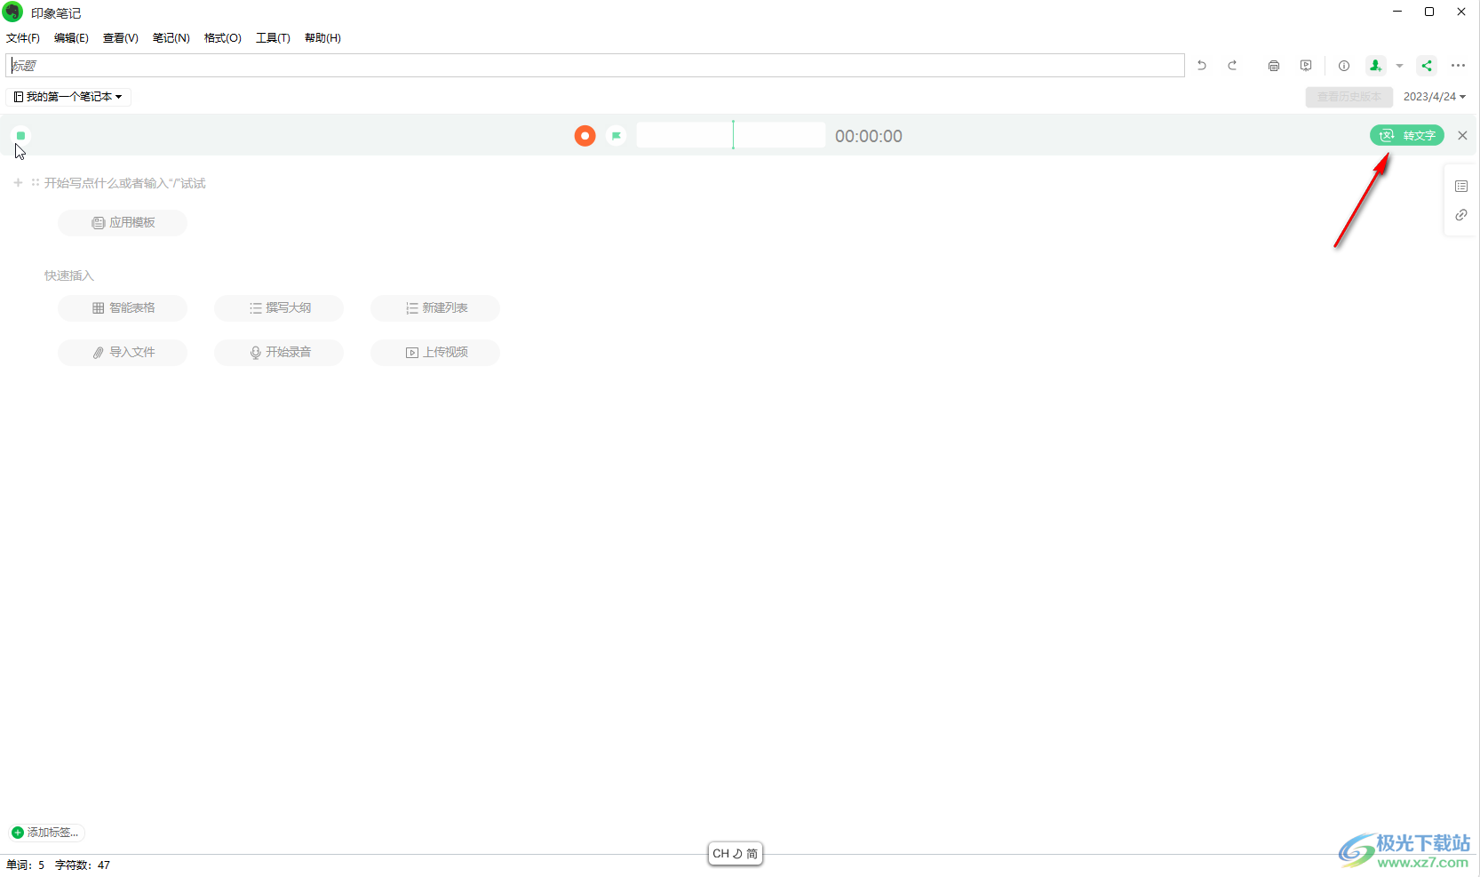Click the green stop square button

pos(20,136)
